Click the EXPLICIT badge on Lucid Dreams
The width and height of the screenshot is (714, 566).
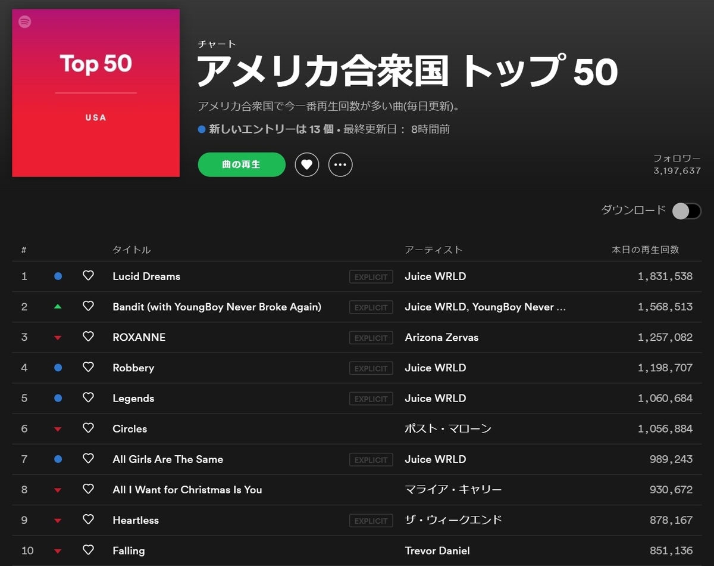pos(371,277)
